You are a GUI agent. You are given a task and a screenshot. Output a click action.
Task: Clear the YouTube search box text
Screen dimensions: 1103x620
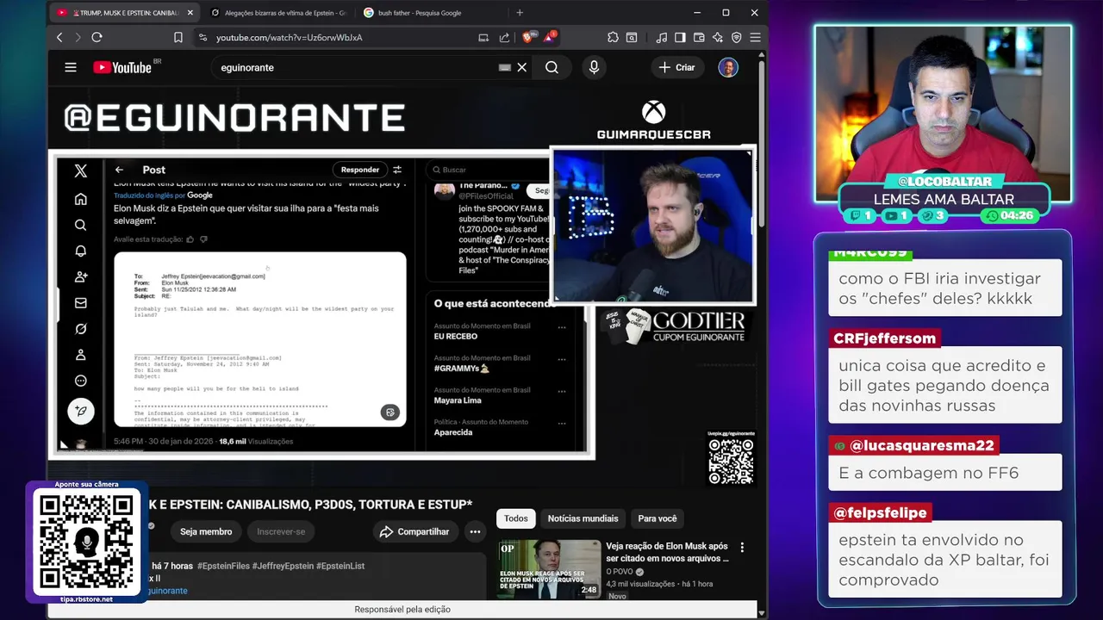[521, 67]
